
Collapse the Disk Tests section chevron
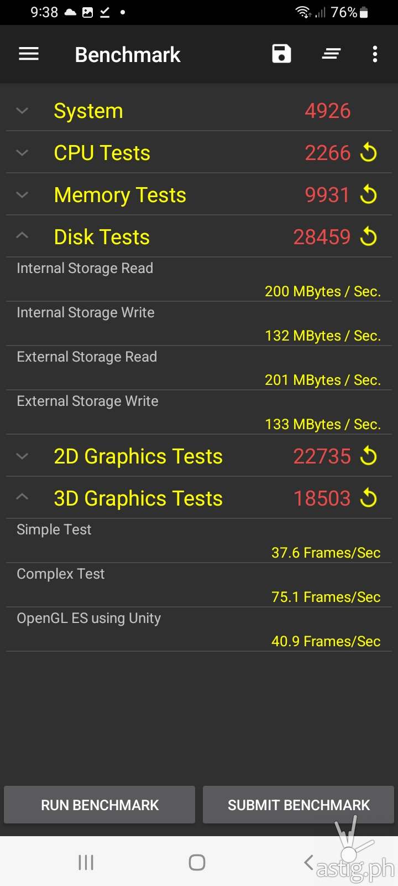pos(22,236)
